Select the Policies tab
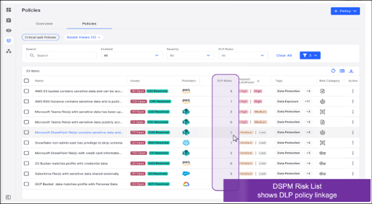The width and height of the screenshot is (372, 204). point(89,24)
